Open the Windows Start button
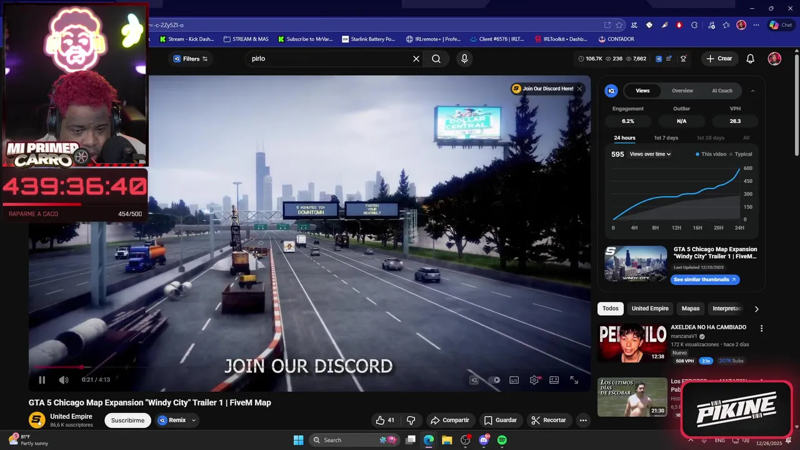 [x=298, y=440]
